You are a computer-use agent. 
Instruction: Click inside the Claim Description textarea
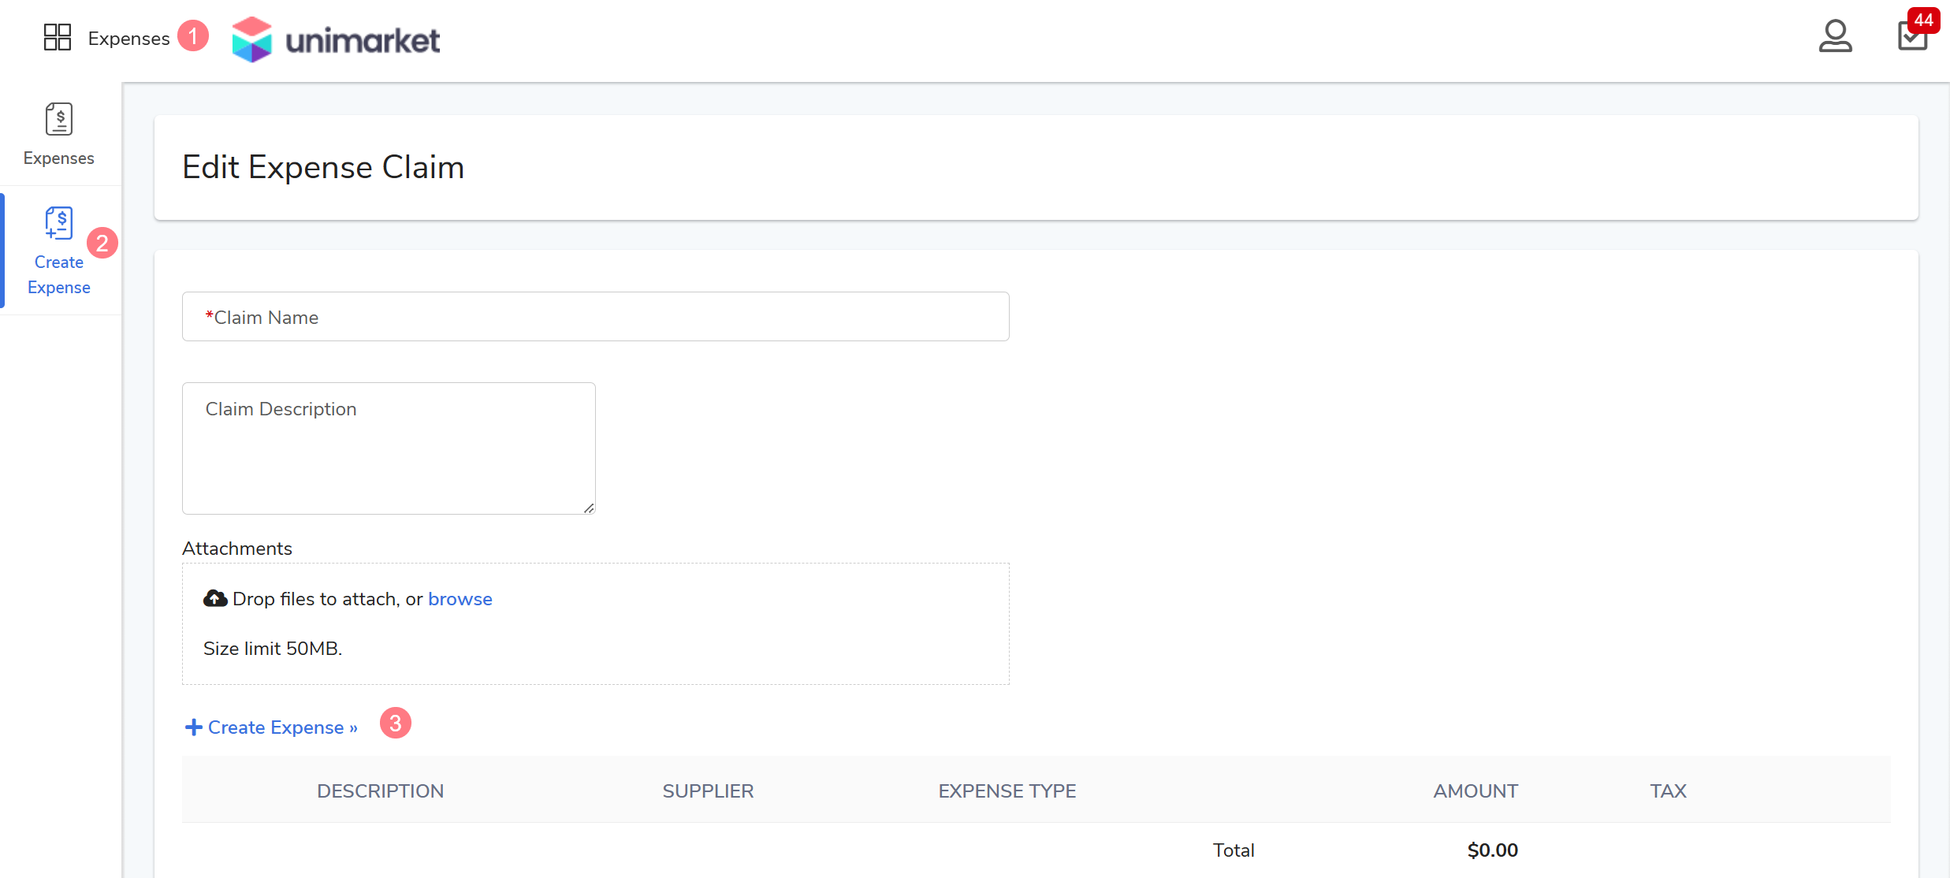click(388, 448)
